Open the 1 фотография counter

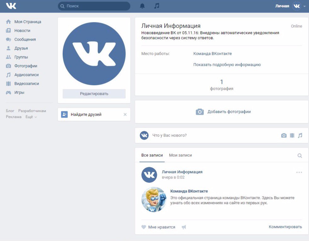click(221, 85)
